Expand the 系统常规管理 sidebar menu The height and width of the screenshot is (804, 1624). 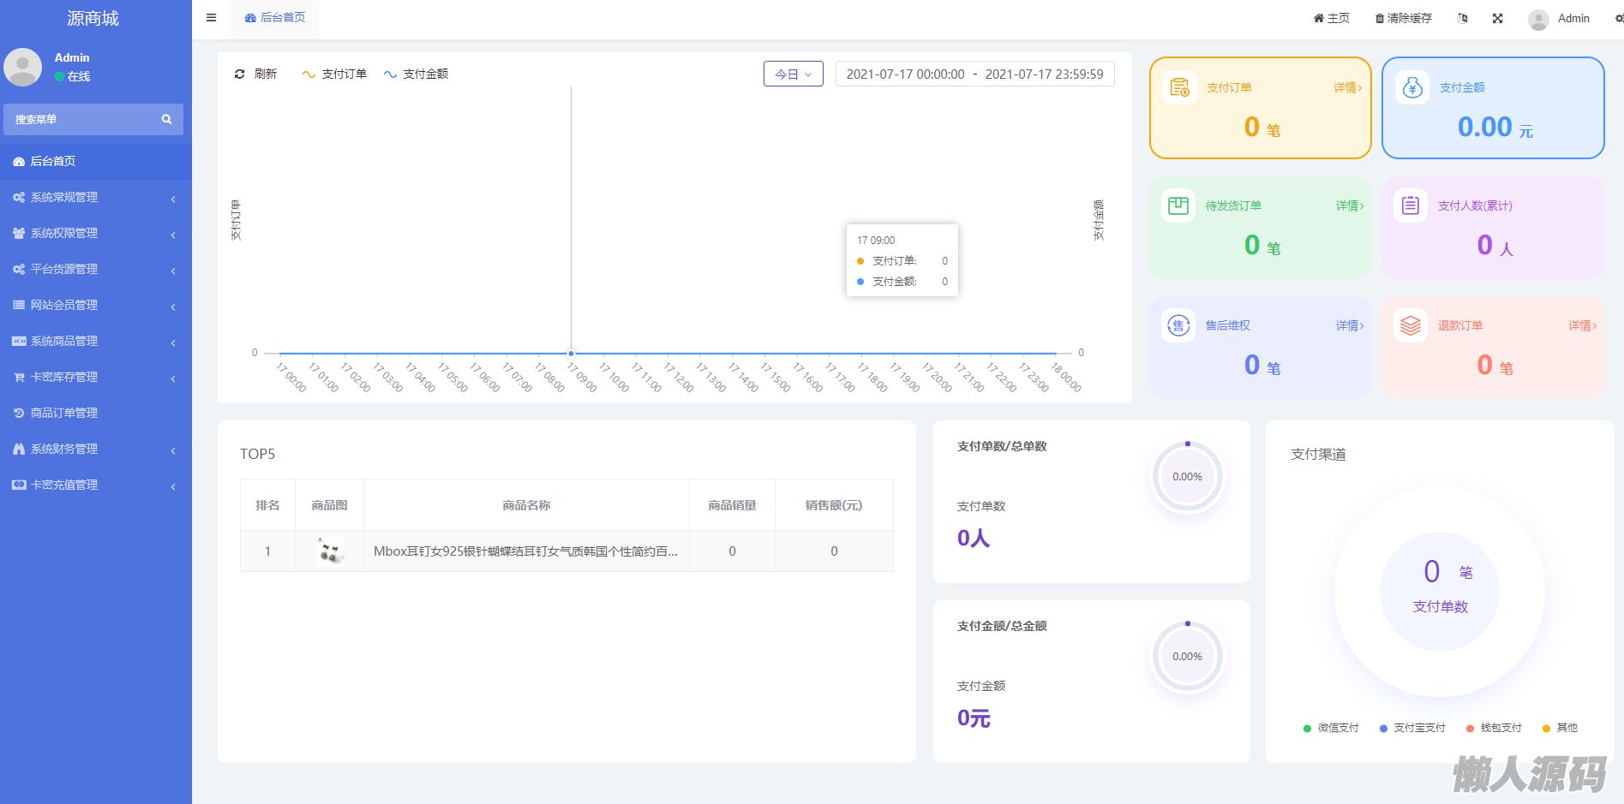(94, 198)
